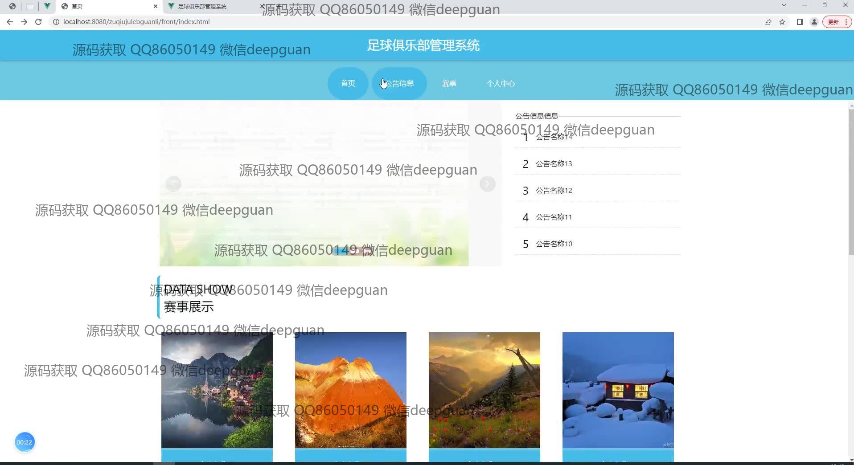Click the share page icon in address bar
Image resolution: width=854 pixels, height=465 pixels.
pos(768,22)
